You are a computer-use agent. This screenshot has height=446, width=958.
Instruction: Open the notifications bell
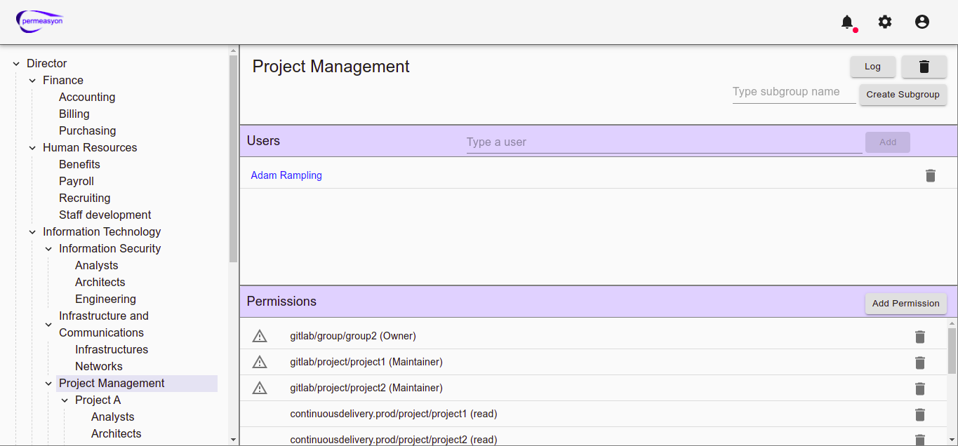(x=848, y=22)
